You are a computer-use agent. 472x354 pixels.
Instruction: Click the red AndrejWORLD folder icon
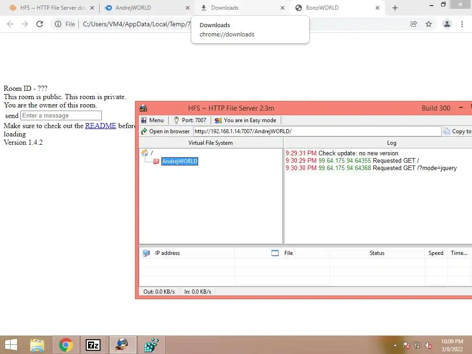[156, 161]
